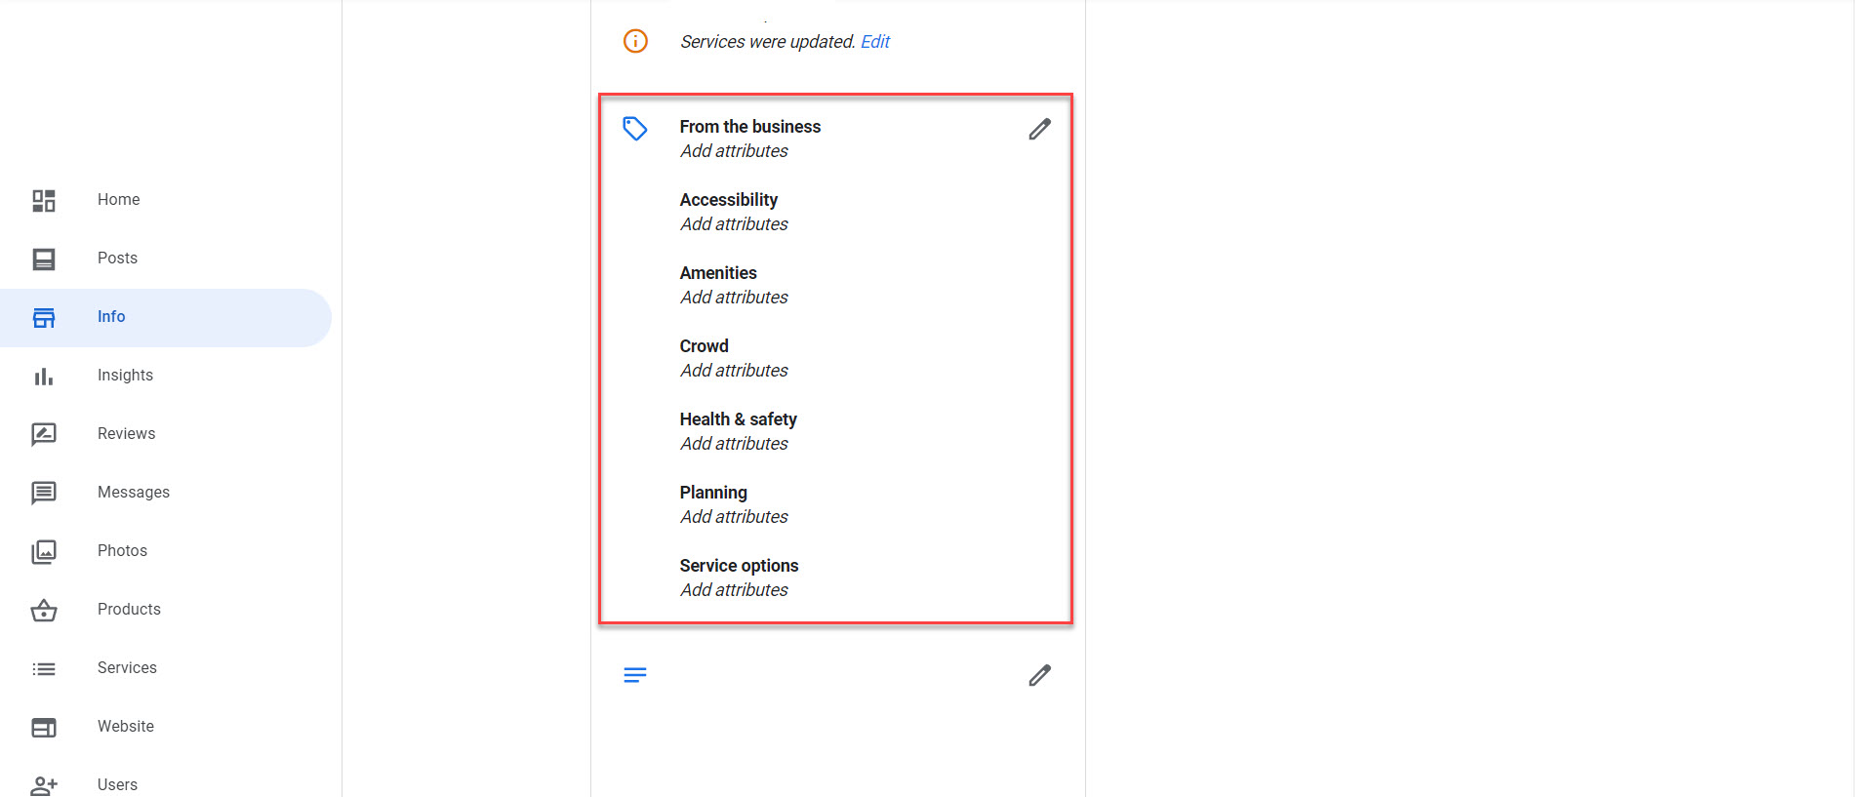Select the Posts icon in the sidebar

[44, 259]
